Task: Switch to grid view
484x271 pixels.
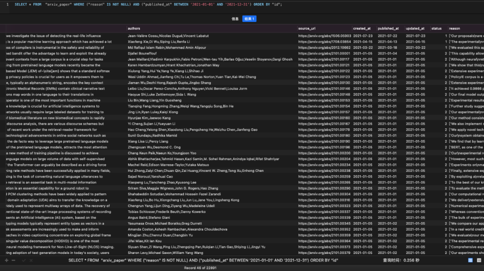Action: coord(471,260)
